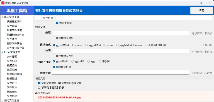Collapse the 通用文件工具 tree group
Viewport: 214px width, 102px height.
(x=2, y=17)
